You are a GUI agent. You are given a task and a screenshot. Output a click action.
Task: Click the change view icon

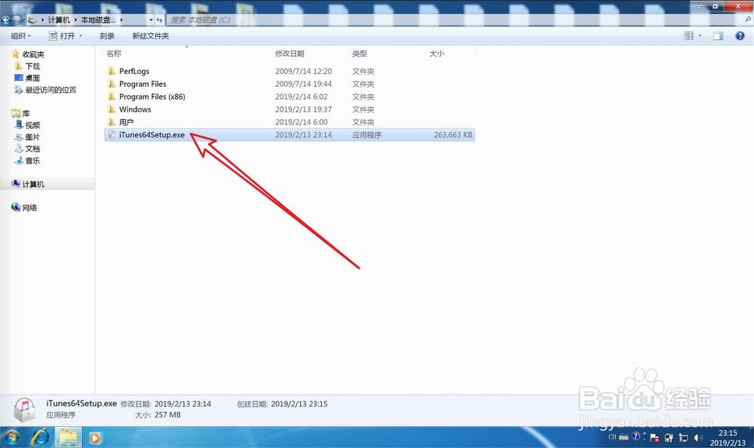click(688, 36)
